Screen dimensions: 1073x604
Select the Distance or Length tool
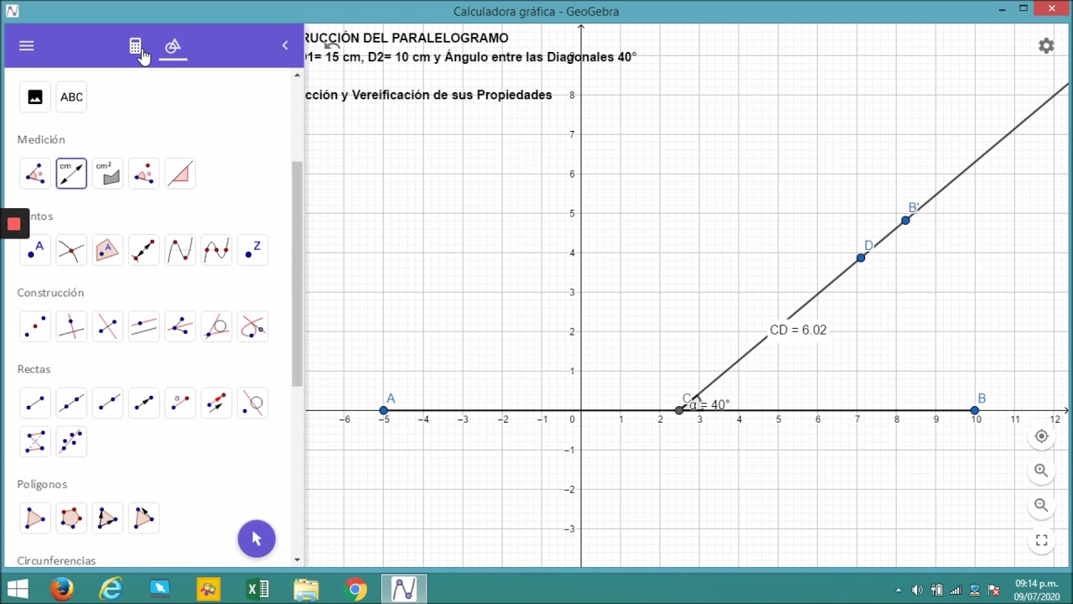[x=71, y=174]
